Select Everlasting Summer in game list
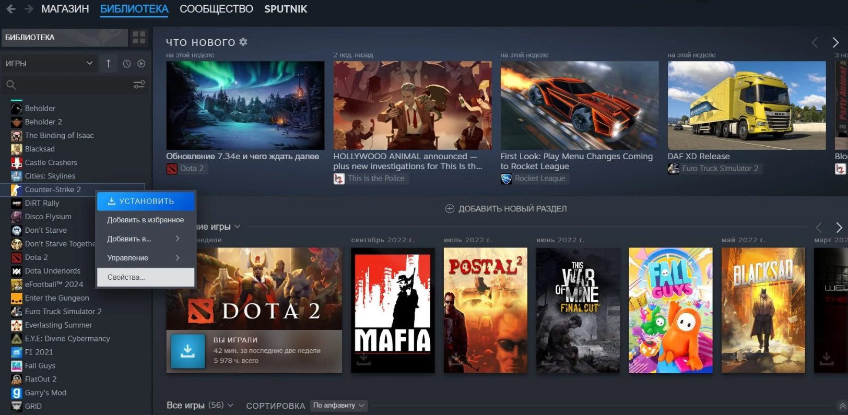 58,325
